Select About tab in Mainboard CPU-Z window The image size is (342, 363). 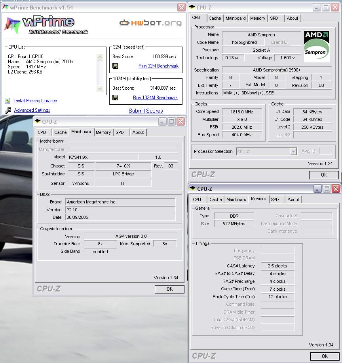(x=138, y=132)
